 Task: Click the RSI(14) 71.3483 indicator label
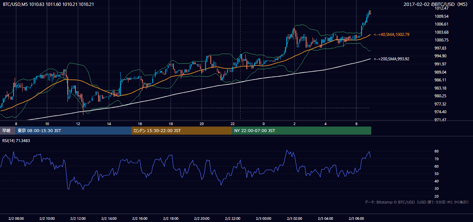tap(16, 141)
